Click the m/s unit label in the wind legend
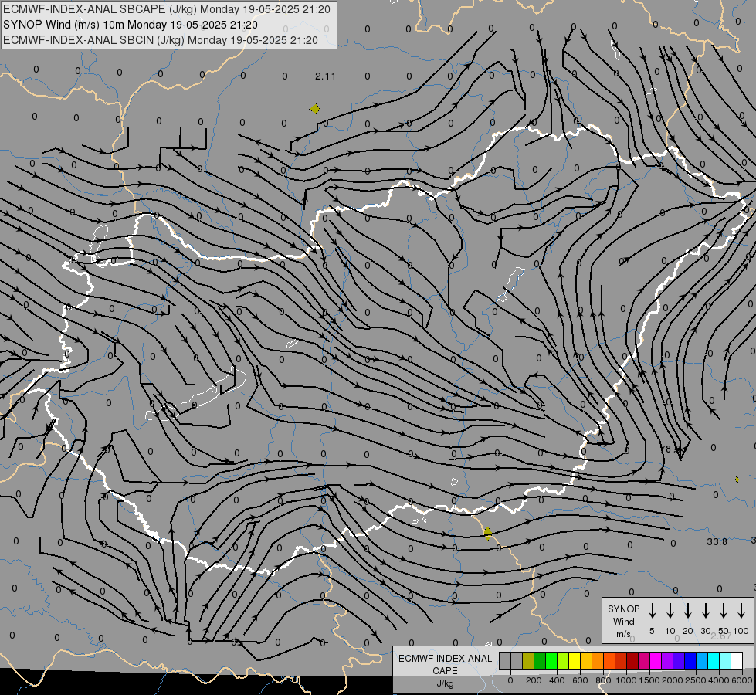The width and height of the screenshot is (756, 695). 623,634
